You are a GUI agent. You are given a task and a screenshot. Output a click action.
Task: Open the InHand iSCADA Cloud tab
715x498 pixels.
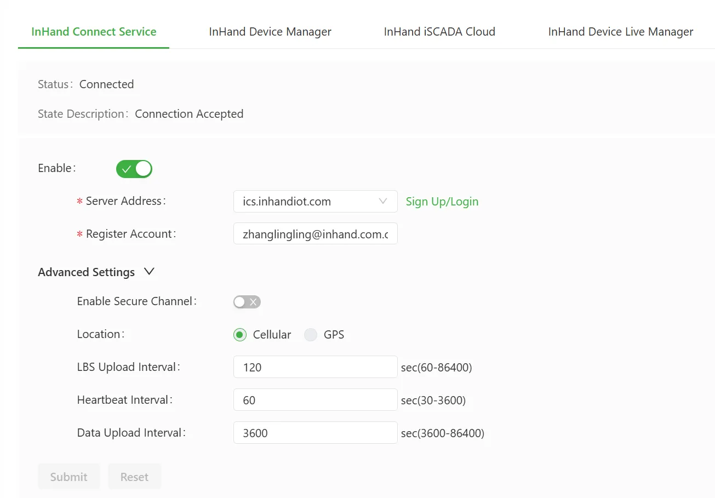(439, 32)
